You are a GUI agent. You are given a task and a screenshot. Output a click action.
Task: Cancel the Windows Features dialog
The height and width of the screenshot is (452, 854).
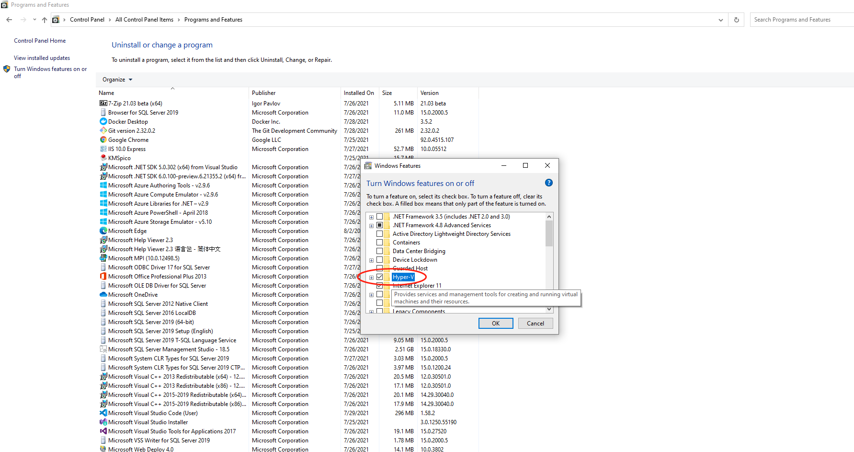(535, 324)
